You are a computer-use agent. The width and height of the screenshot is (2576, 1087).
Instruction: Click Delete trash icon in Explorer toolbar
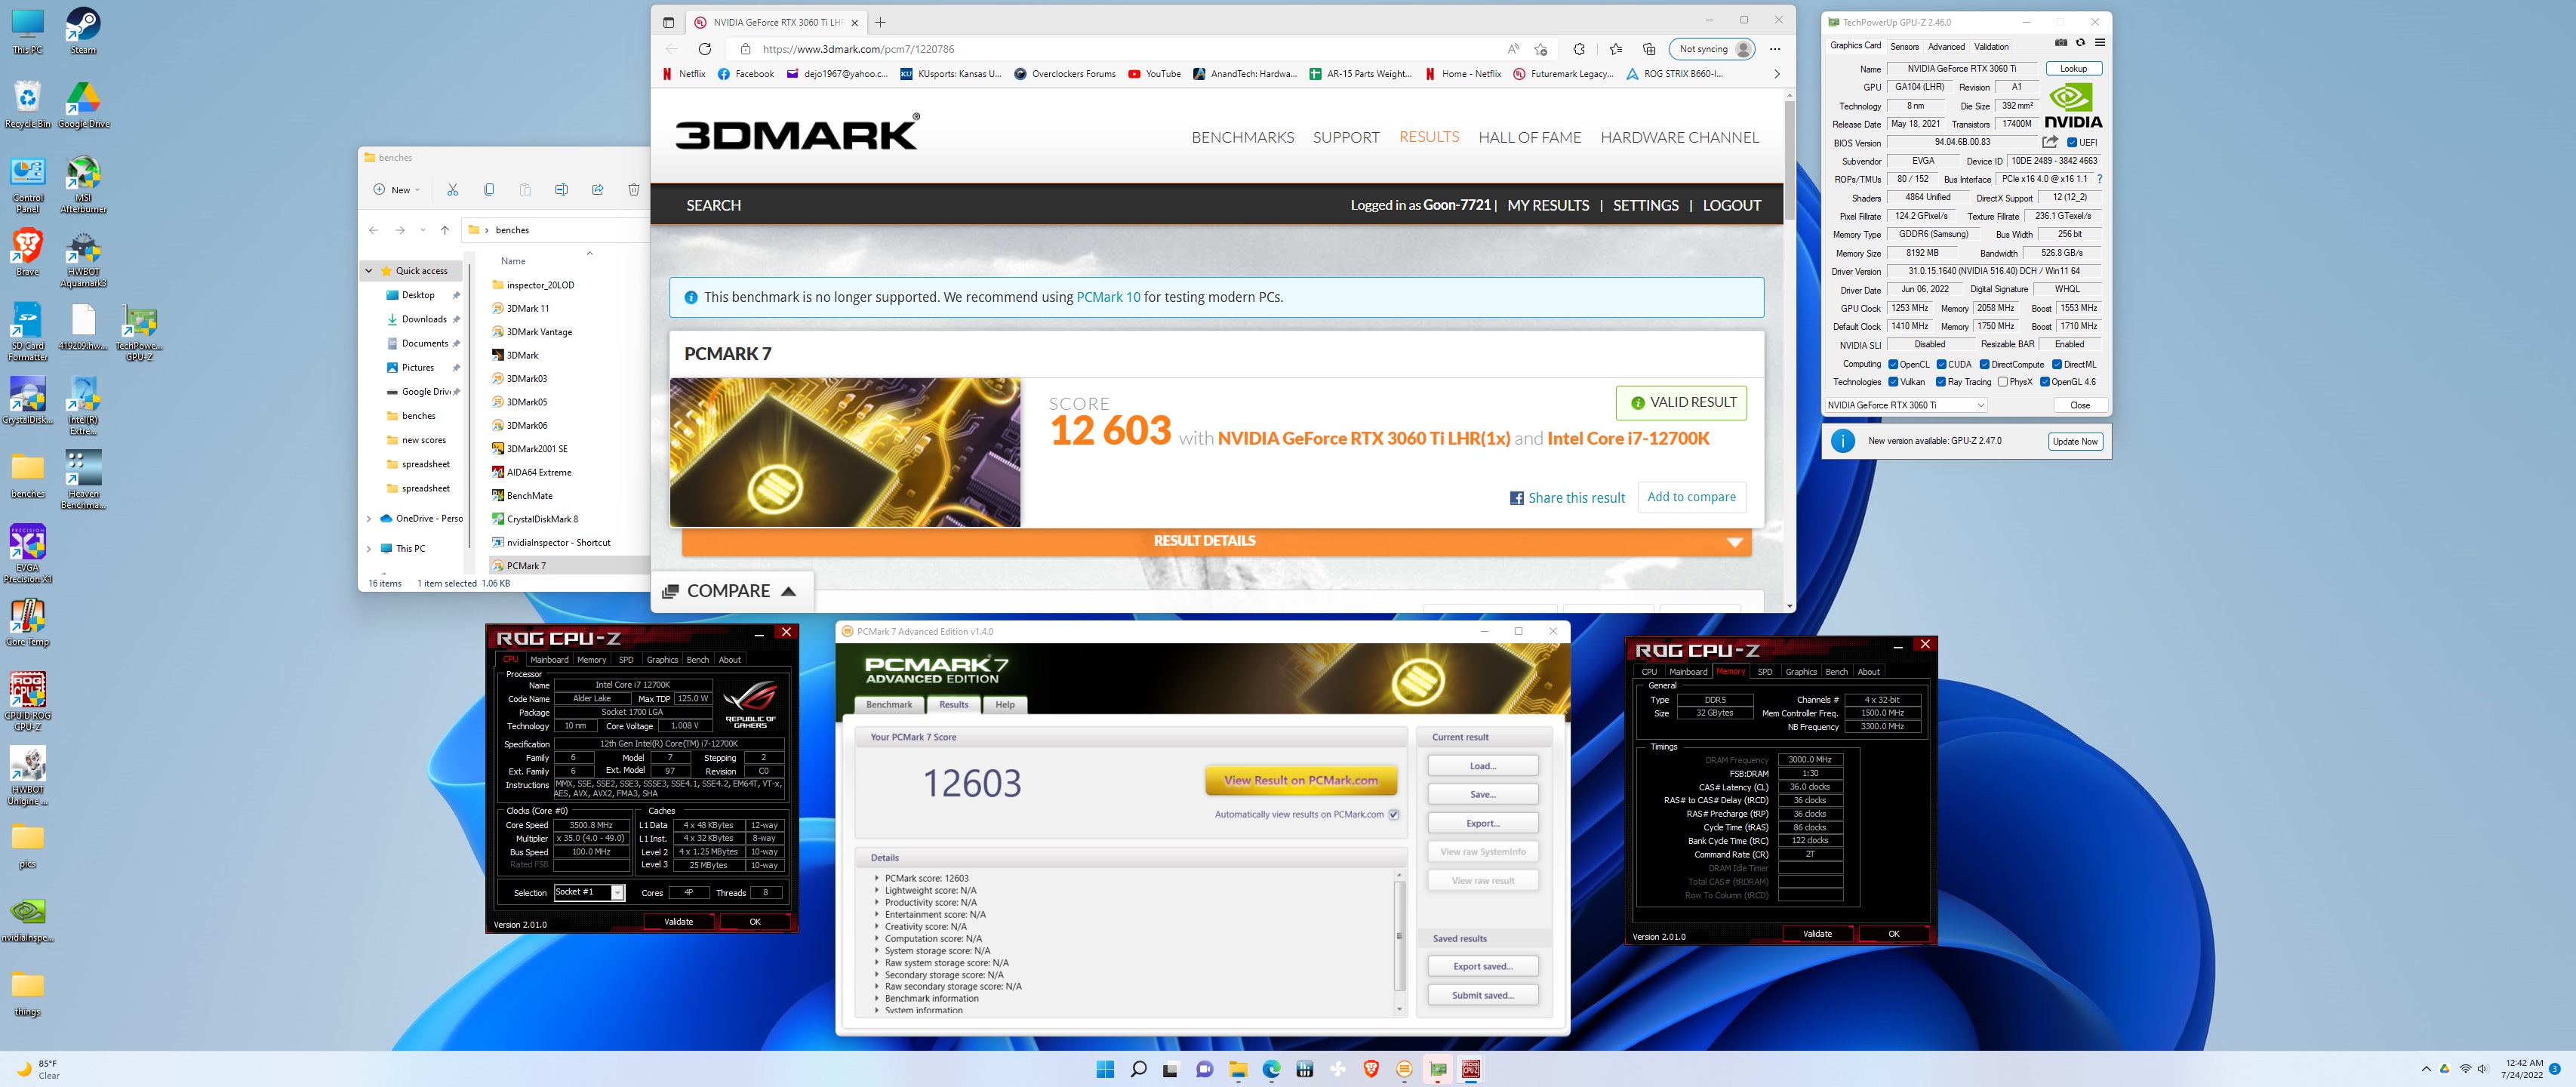pyautogui.click(x=633, y=189)
